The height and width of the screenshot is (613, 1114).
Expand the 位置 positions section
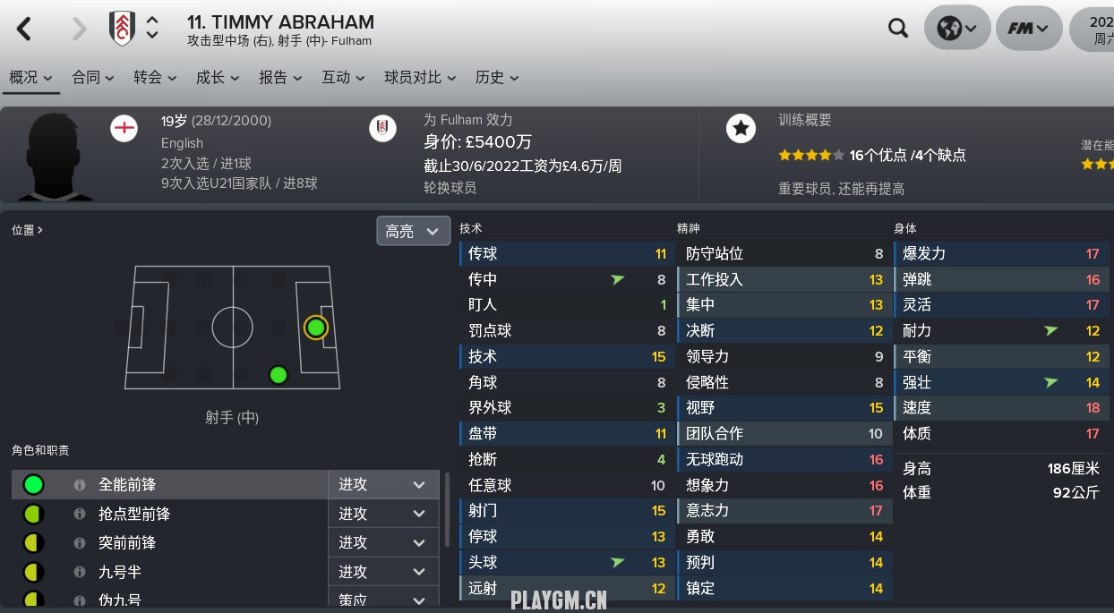click(27, 230)
